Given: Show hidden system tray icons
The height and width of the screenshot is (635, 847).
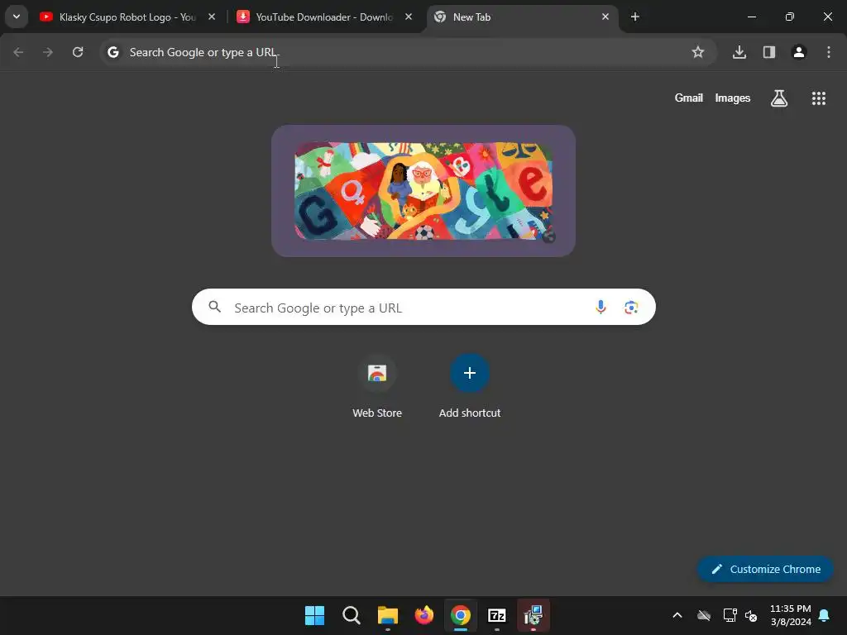Looking at the screenshot, I should 677,615.
